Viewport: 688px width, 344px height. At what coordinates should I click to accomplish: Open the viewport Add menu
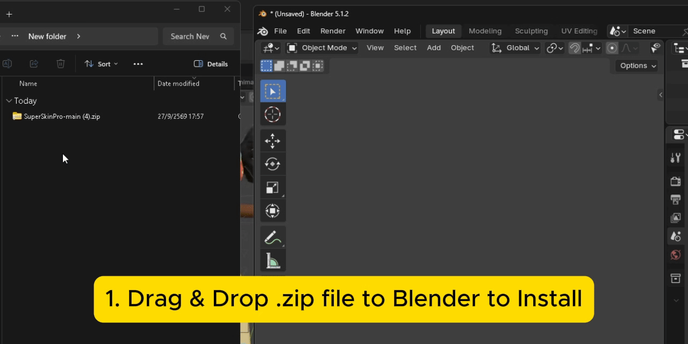pyautogui.click(x=434, y=48)
